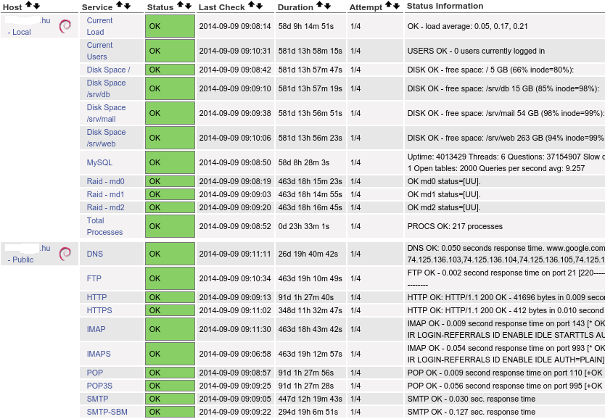Image resolution: width=605 pixels, height=419 pixels.
Task: Sort Service column descending with down arrow
Action: coord(127,5)
